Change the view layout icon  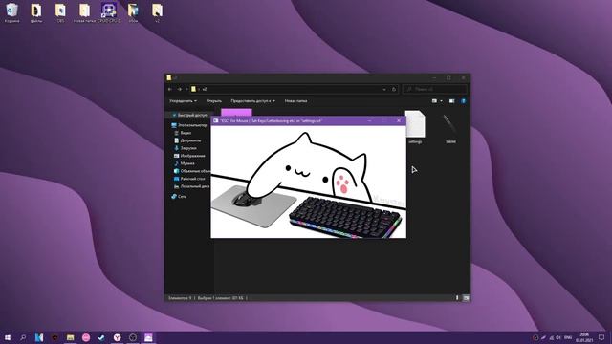click(x=434, y=101)
